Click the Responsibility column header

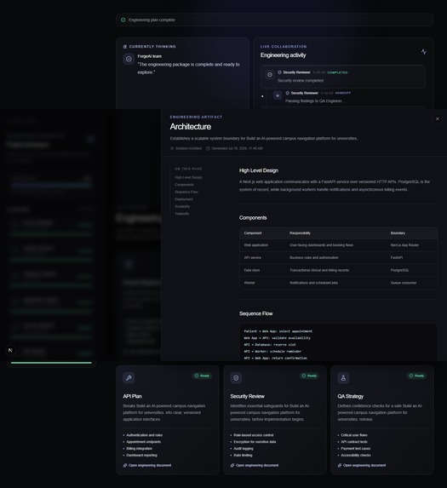click(x=300, y=233)
